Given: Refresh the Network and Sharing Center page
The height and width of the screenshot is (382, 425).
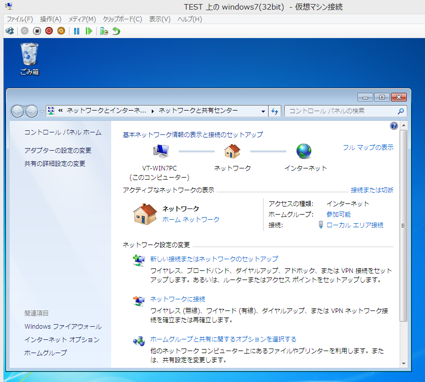Looking at the screenshot, I should (x=275, y=111).
